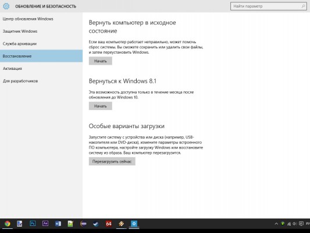Show hidden tray icons chevron

[276, 224]
